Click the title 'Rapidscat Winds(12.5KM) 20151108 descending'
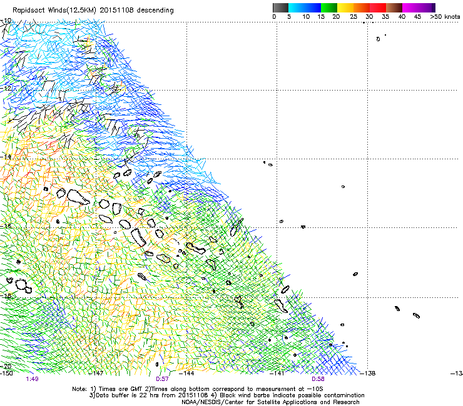 [x=93, y=11]
